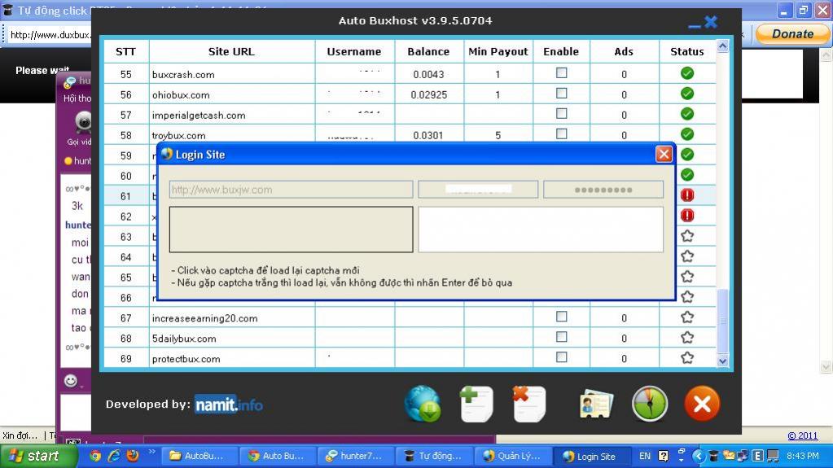Close the Login Site dialog
833x468 pixels.
click(x=664, y=154)
